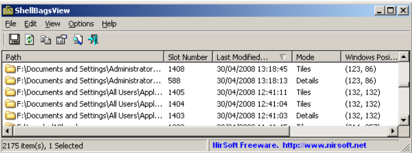Open the Help menu
This screenshot has height=153, width=412.
click(109, 24)
